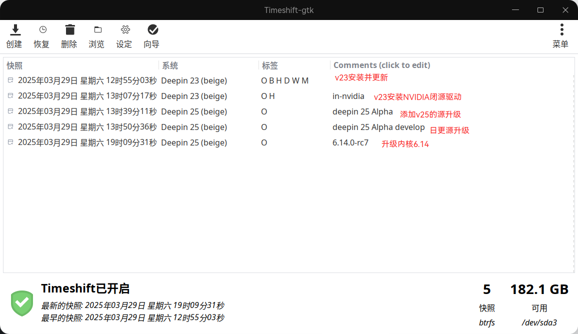Click the tags cell 'O B H D W M'
Viewport: 578px width, 334px height.
(x=284, y=80)
